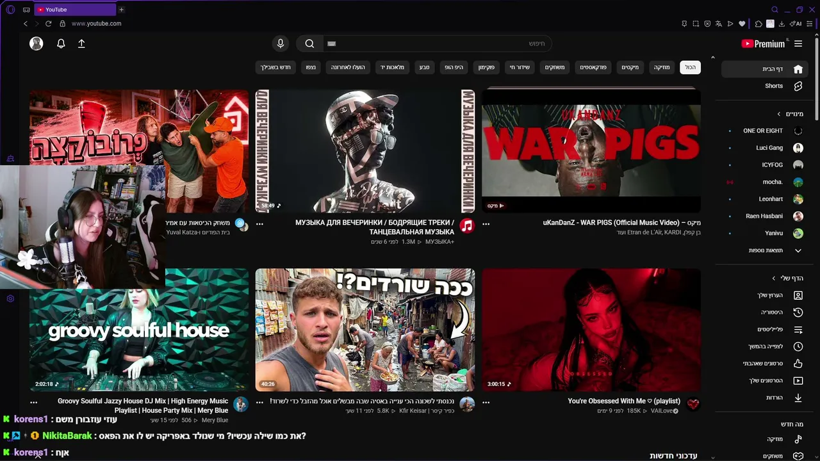Take a snapshot with the capture icon
This screenshot has width=820, height=461.
pos(696,24)
